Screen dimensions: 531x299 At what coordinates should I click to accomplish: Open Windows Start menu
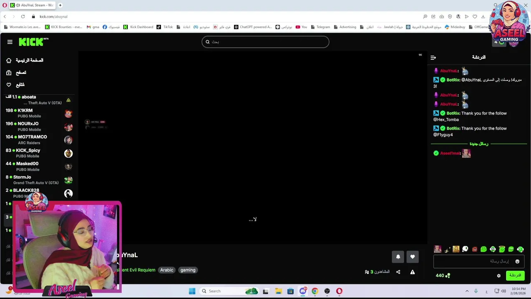point(192,291)
